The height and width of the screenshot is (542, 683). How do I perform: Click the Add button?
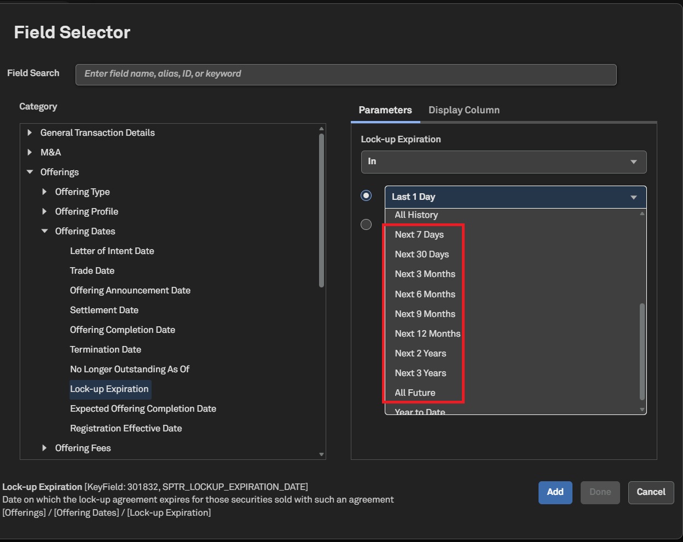click(x=555, y=492)
